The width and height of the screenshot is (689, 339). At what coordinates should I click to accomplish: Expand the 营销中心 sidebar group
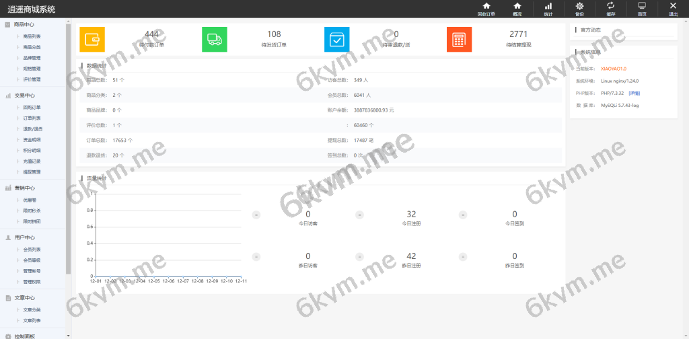pyautogui.click(x=25, y=188)
